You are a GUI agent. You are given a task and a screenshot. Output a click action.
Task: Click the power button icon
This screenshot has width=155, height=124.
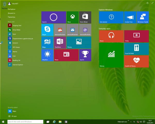(x=148, y=3)
